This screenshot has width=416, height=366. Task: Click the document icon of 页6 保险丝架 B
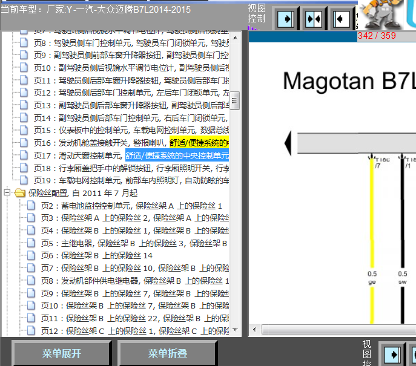click(x=31, y=255)
